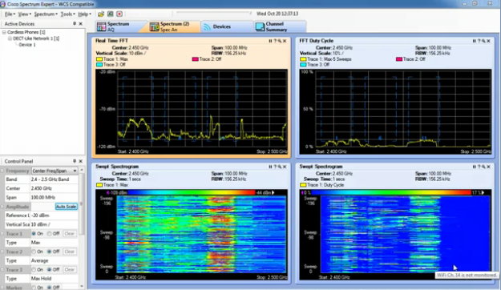Pin the Active Devices panel
The width and height of the screenshot is (501, 290).
click(x=74, y=24)
